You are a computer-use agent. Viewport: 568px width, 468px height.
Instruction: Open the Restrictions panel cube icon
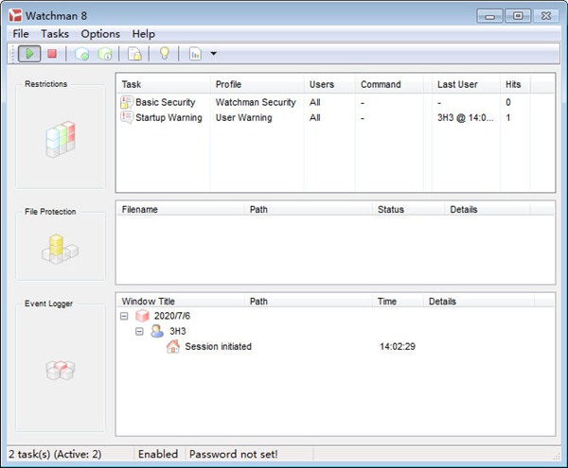tap(60, 138)
